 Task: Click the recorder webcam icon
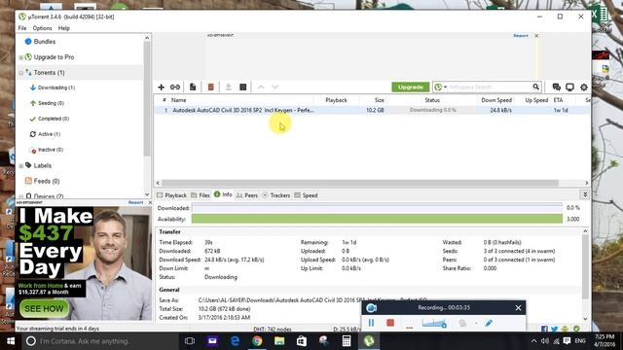point(462,323)
